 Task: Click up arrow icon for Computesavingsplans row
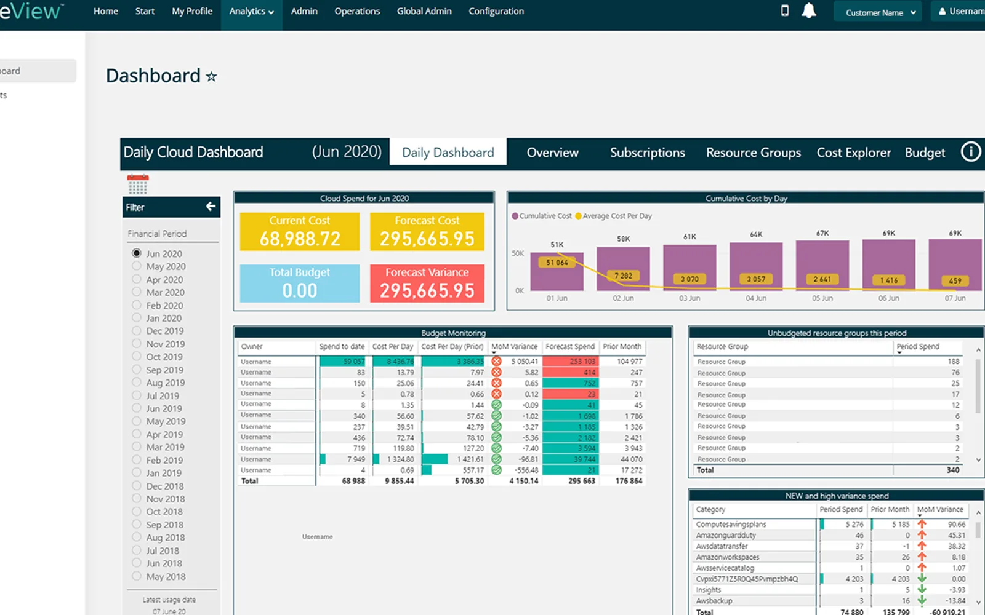click(922, 525)
